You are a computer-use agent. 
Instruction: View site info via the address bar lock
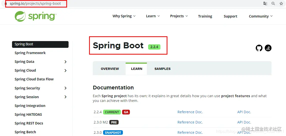[6, 4]
